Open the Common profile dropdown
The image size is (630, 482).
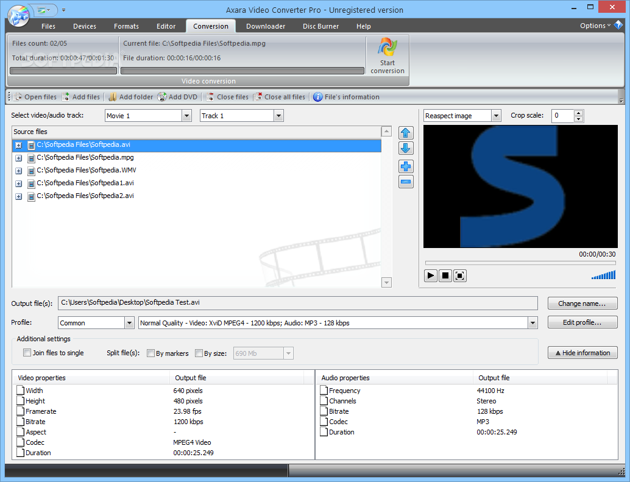[129, 323]
